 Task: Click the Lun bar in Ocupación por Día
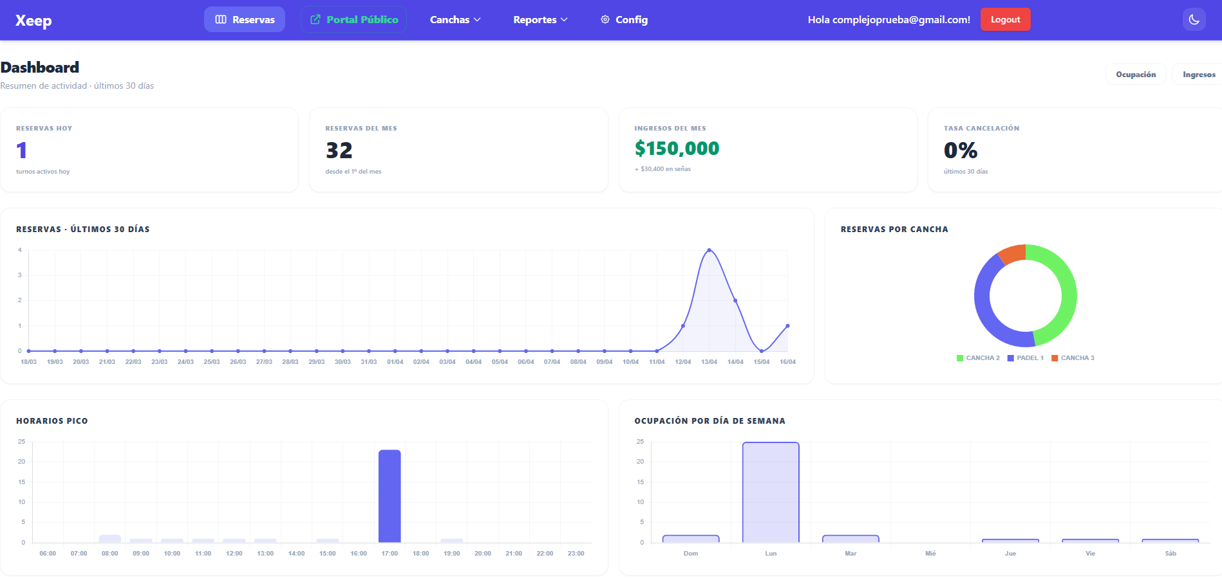coord(771,492)
